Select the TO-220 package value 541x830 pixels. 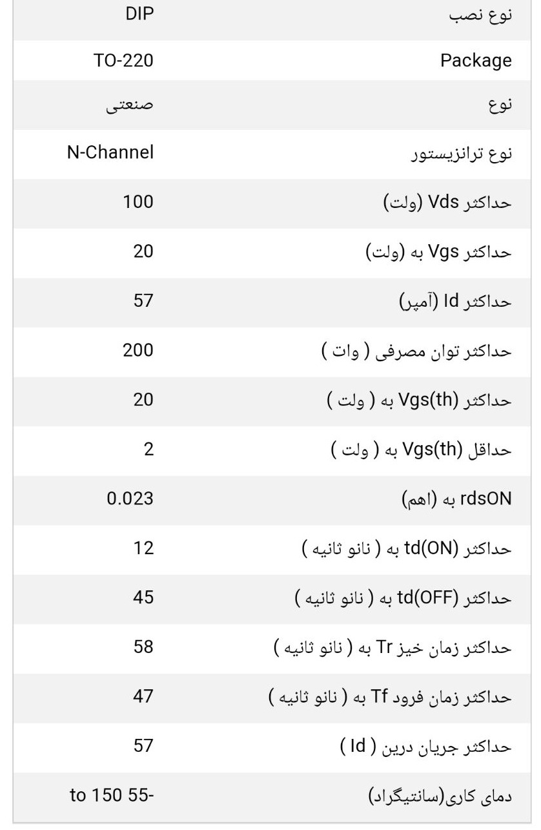[x=123, y=61]
